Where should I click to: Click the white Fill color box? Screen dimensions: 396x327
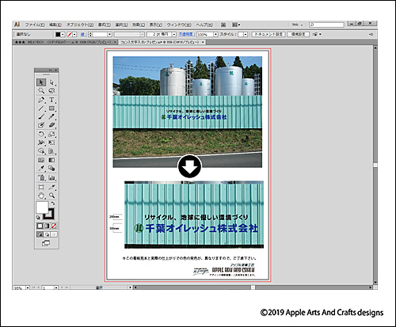[41, 207]
